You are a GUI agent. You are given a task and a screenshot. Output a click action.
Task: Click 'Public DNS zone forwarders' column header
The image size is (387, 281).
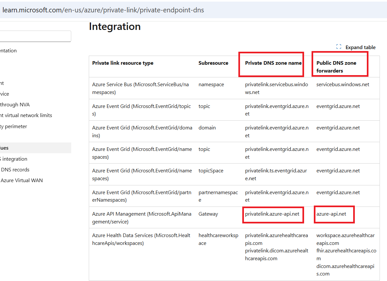pos(336,67)
